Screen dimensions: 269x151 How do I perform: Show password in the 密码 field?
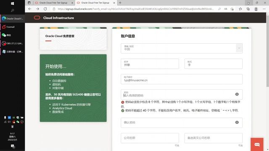(237, 94)
